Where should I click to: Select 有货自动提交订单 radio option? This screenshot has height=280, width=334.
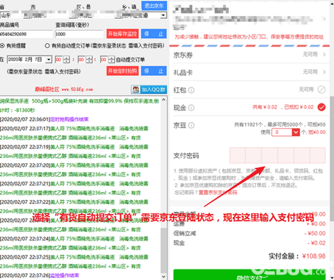click(47, 46)
